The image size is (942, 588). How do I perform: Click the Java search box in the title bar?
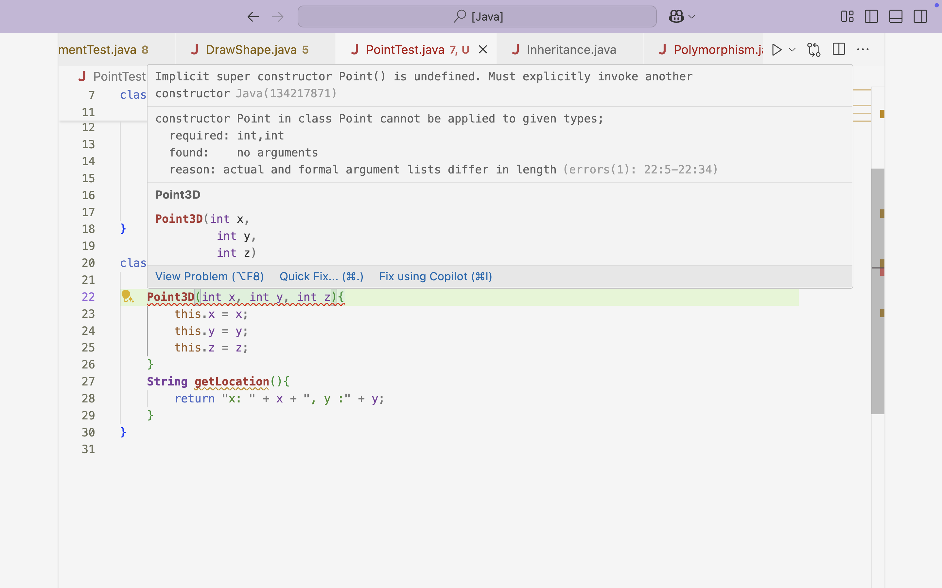(477, 16)
